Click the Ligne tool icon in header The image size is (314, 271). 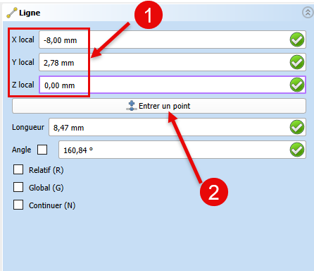pyautogui.click(x=12, y=13)
